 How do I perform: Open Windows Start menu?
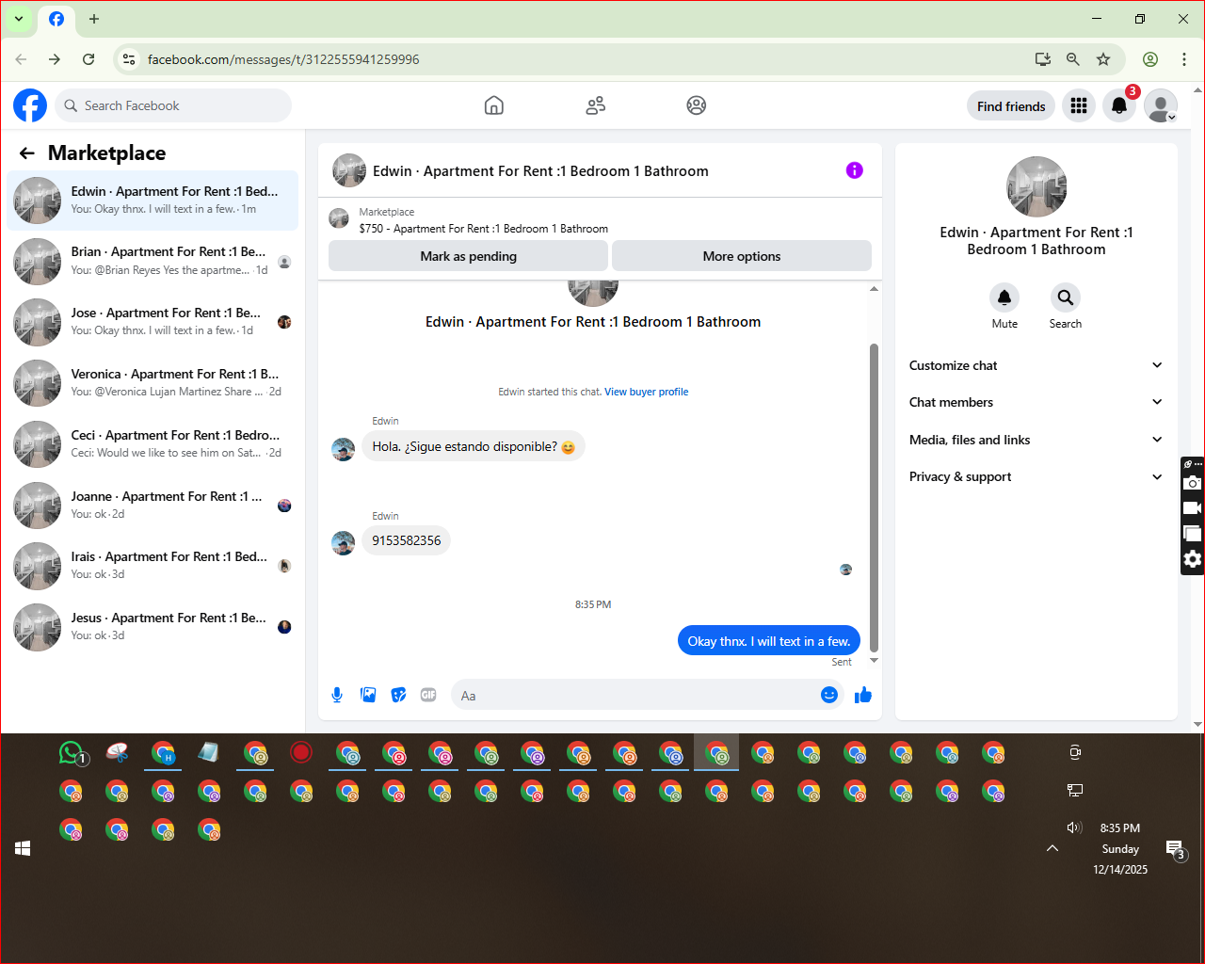point(24,848)
